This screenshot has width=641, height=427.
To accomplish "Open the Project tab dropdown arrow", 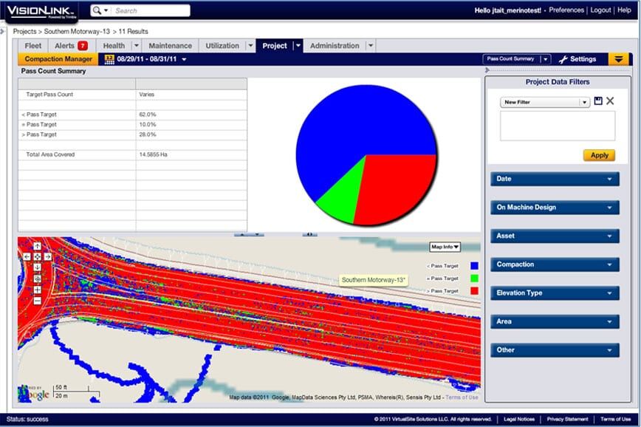I will (298, 46).
